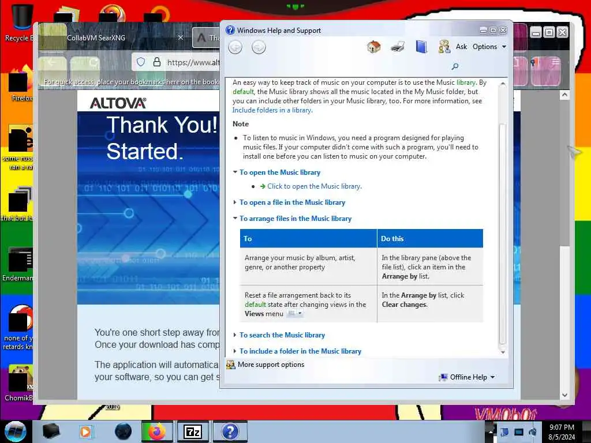Expand 'To open a file in the Music library'
The image size is (591, 443).
292,202
